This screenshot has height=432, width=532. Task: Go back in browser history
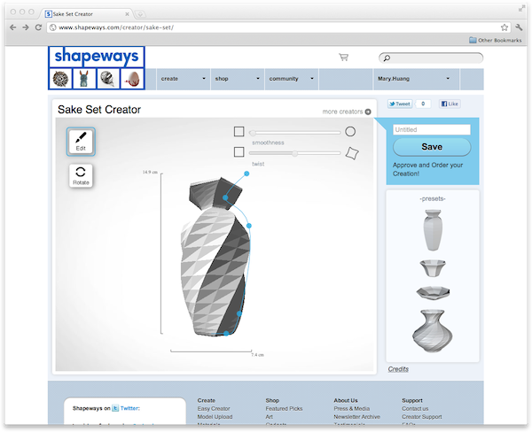click(13, 27)
